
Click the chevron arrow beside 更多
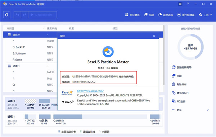pos(208,110)
